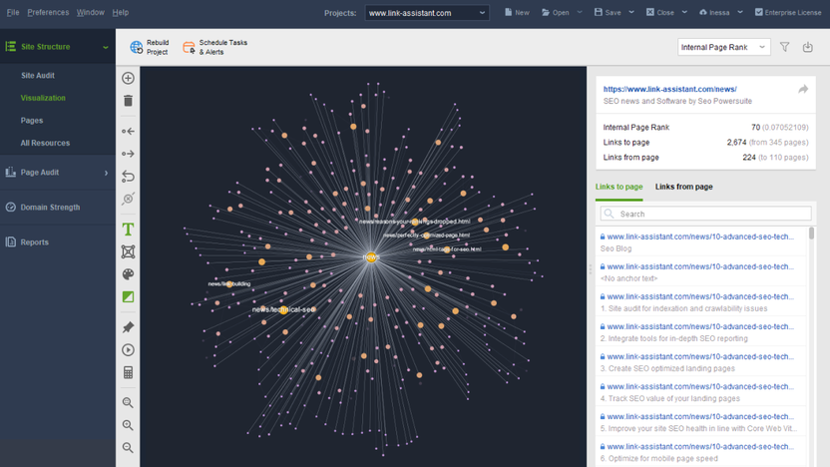Select the text label T tool

[128, 229]
